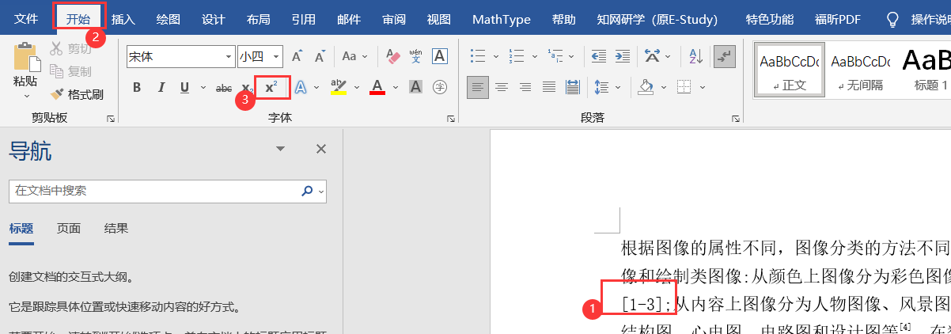The image size is (951, 334).
Task: Switch to 结果 tab in navigation pane
Action: (x=116, y=229)
